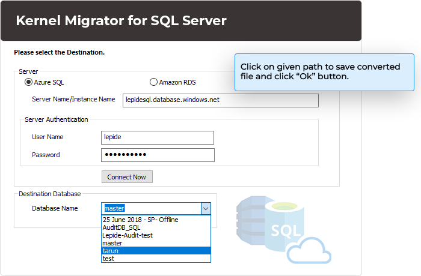Select the Azure SQL radio button
The image size is (421, 276).
pyautogui.click(x=28, y=82)
